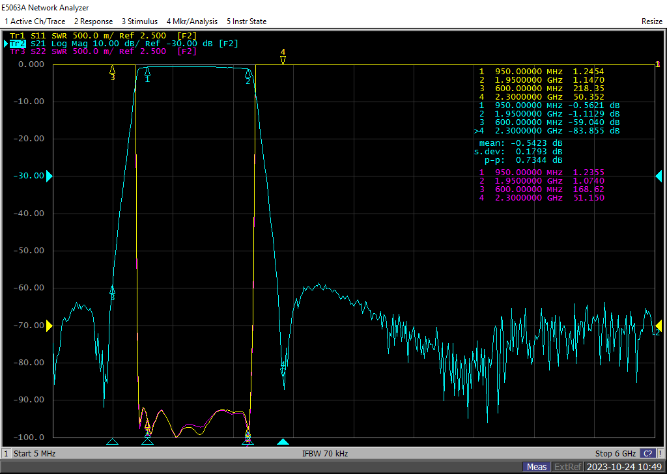Click the Resize button at top right
The image size is (667, 474).
click(x=651, y=21)
